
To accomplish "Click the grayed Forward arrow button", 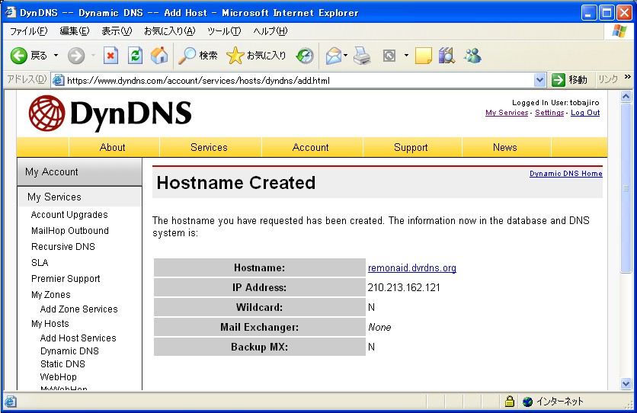I will coord(76,56).
